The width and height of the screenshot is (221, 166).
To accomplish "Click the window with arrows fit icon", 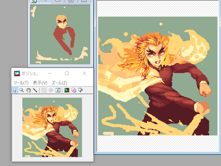I will [81, 90].
